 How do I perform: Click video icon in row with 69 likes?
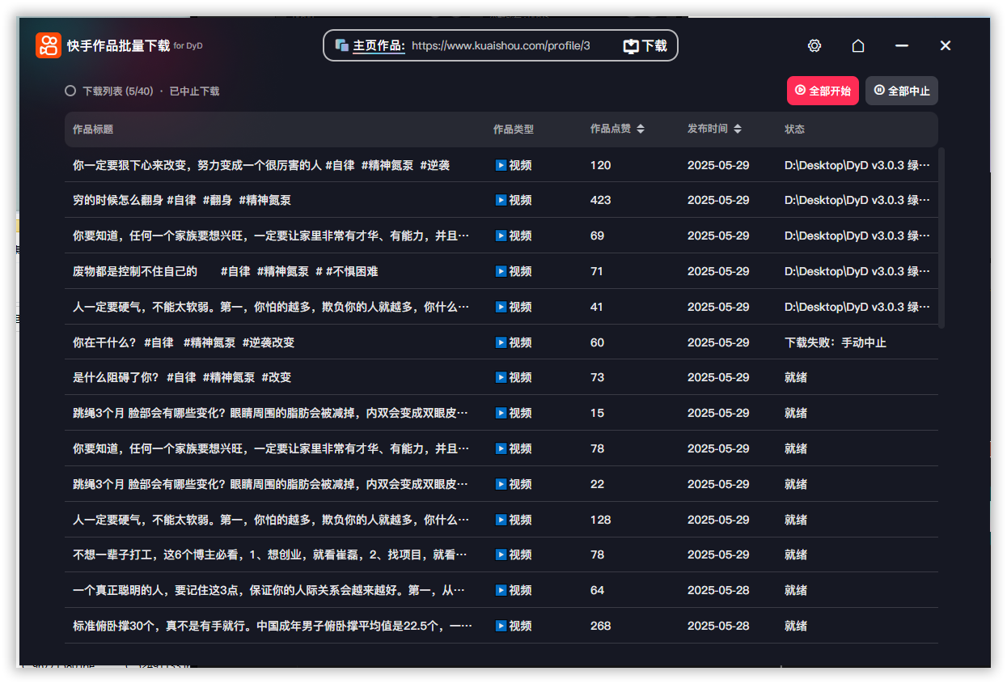click(x=501, y=236)
